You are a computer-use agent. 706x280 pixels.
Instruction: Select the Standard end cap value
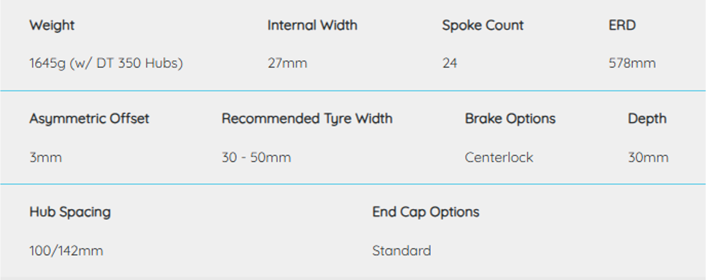coord(402,251)
